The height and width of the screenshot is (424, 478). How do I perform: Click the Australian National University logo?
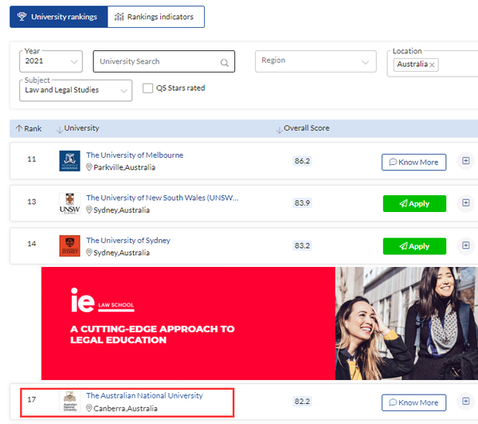tap(70, 402)
